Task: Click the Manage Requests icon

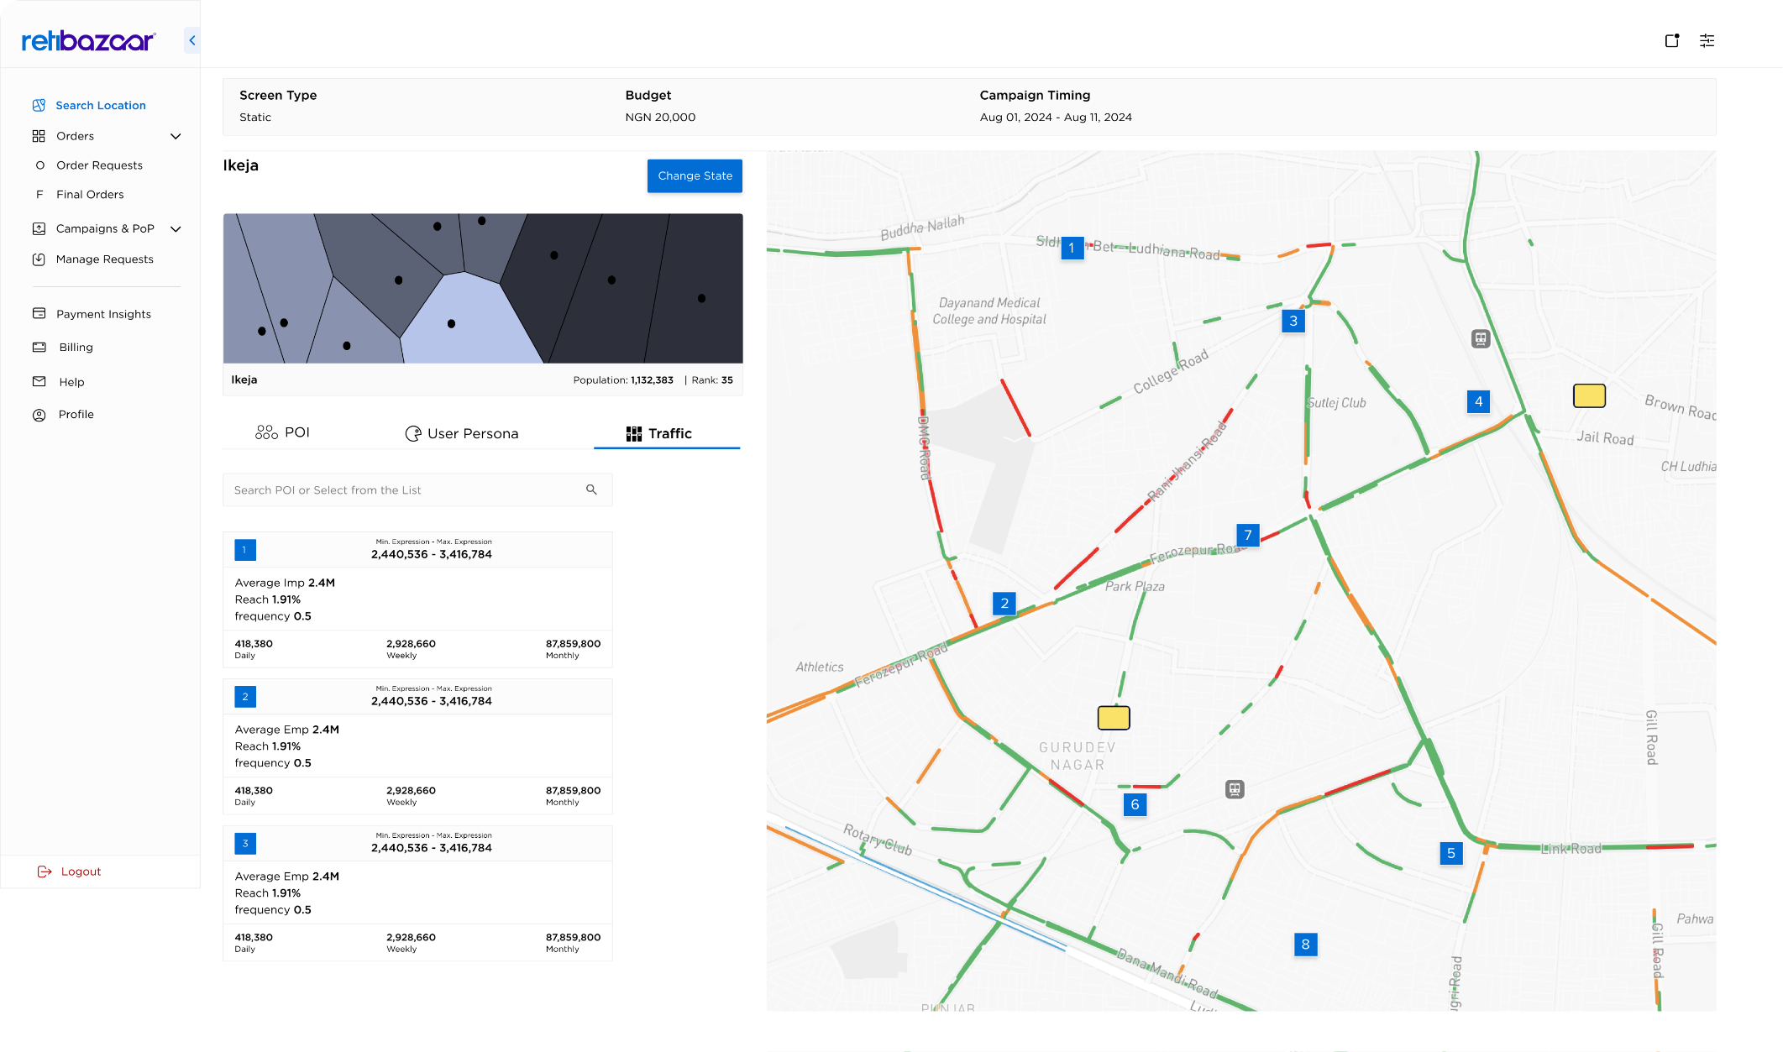Action: coord(39,259)
